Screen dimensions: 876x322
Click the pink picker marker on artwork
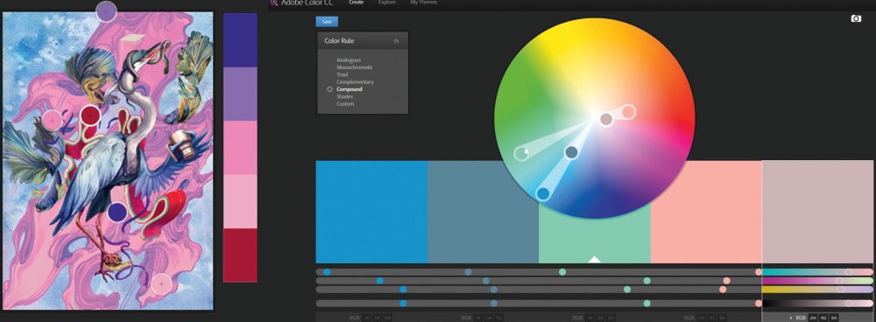click(x=53, y=119)
